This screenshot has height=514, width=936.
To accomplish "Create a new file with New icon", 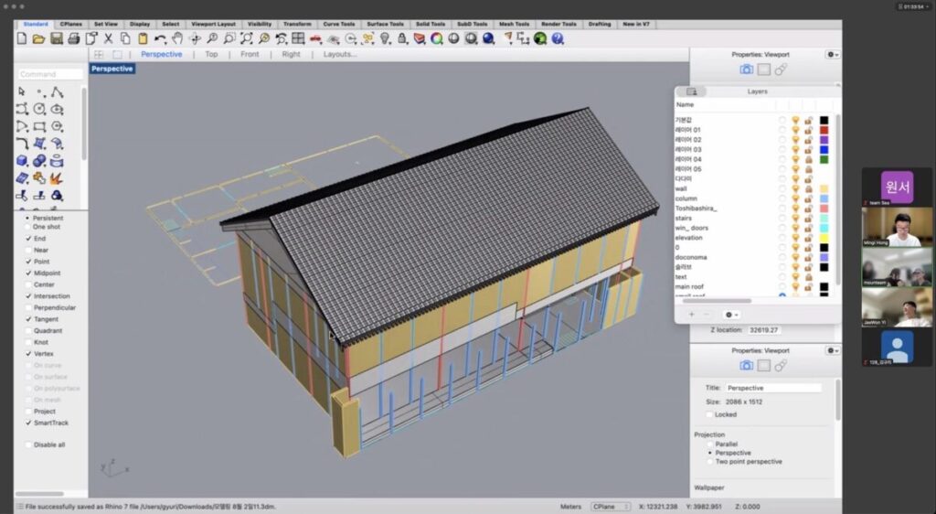I will [x=22, y=38].
